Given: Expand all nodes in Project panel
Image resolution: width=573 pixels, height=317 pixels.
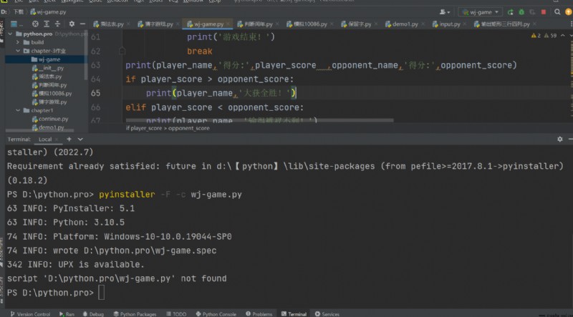Looking at the screenshot, I should pos(47,24).
